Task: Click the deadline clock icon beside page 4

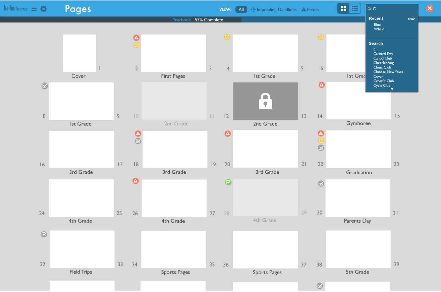Action: coord(227,37)
